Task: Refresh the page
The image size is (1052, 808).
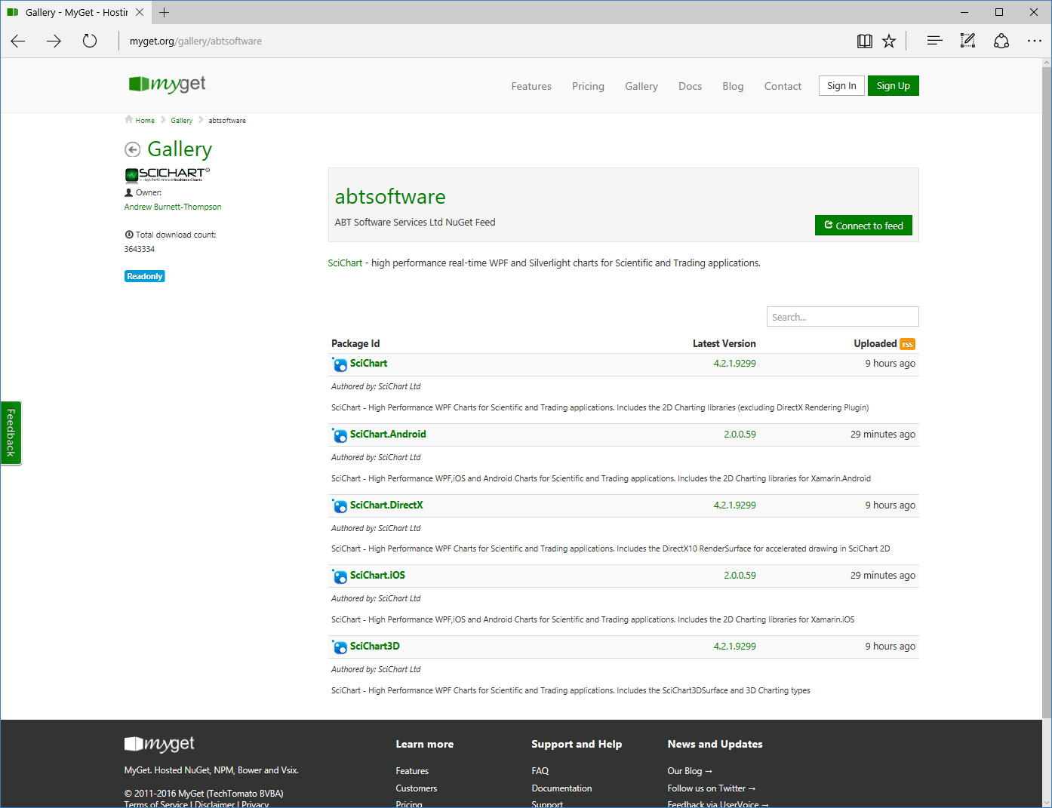Action: (90, 41)
